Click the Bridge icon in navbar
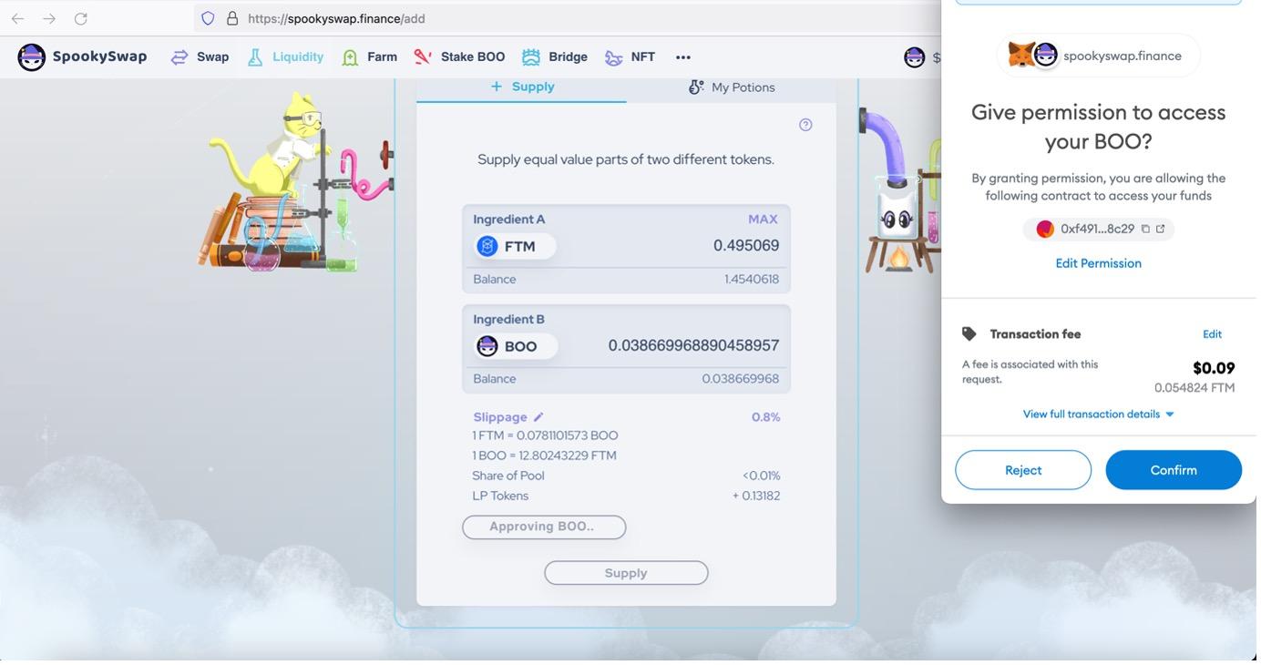This screenshot has width=1261, height=665. pyautogui.click(x=531, y=57)
